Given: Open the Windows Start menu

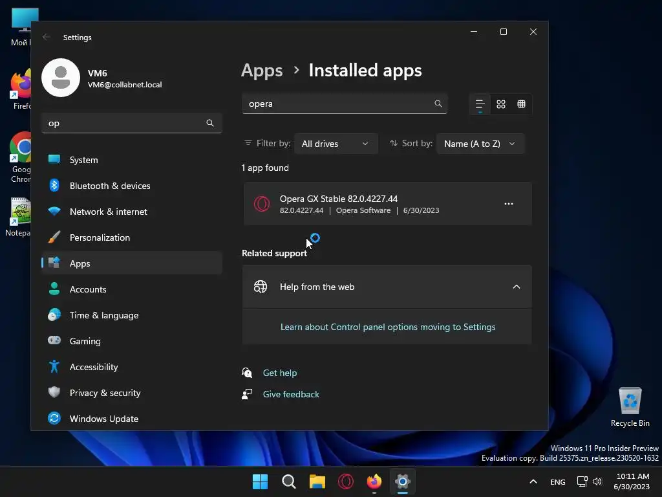Looking at the screenshot, I should click(260, 481).
